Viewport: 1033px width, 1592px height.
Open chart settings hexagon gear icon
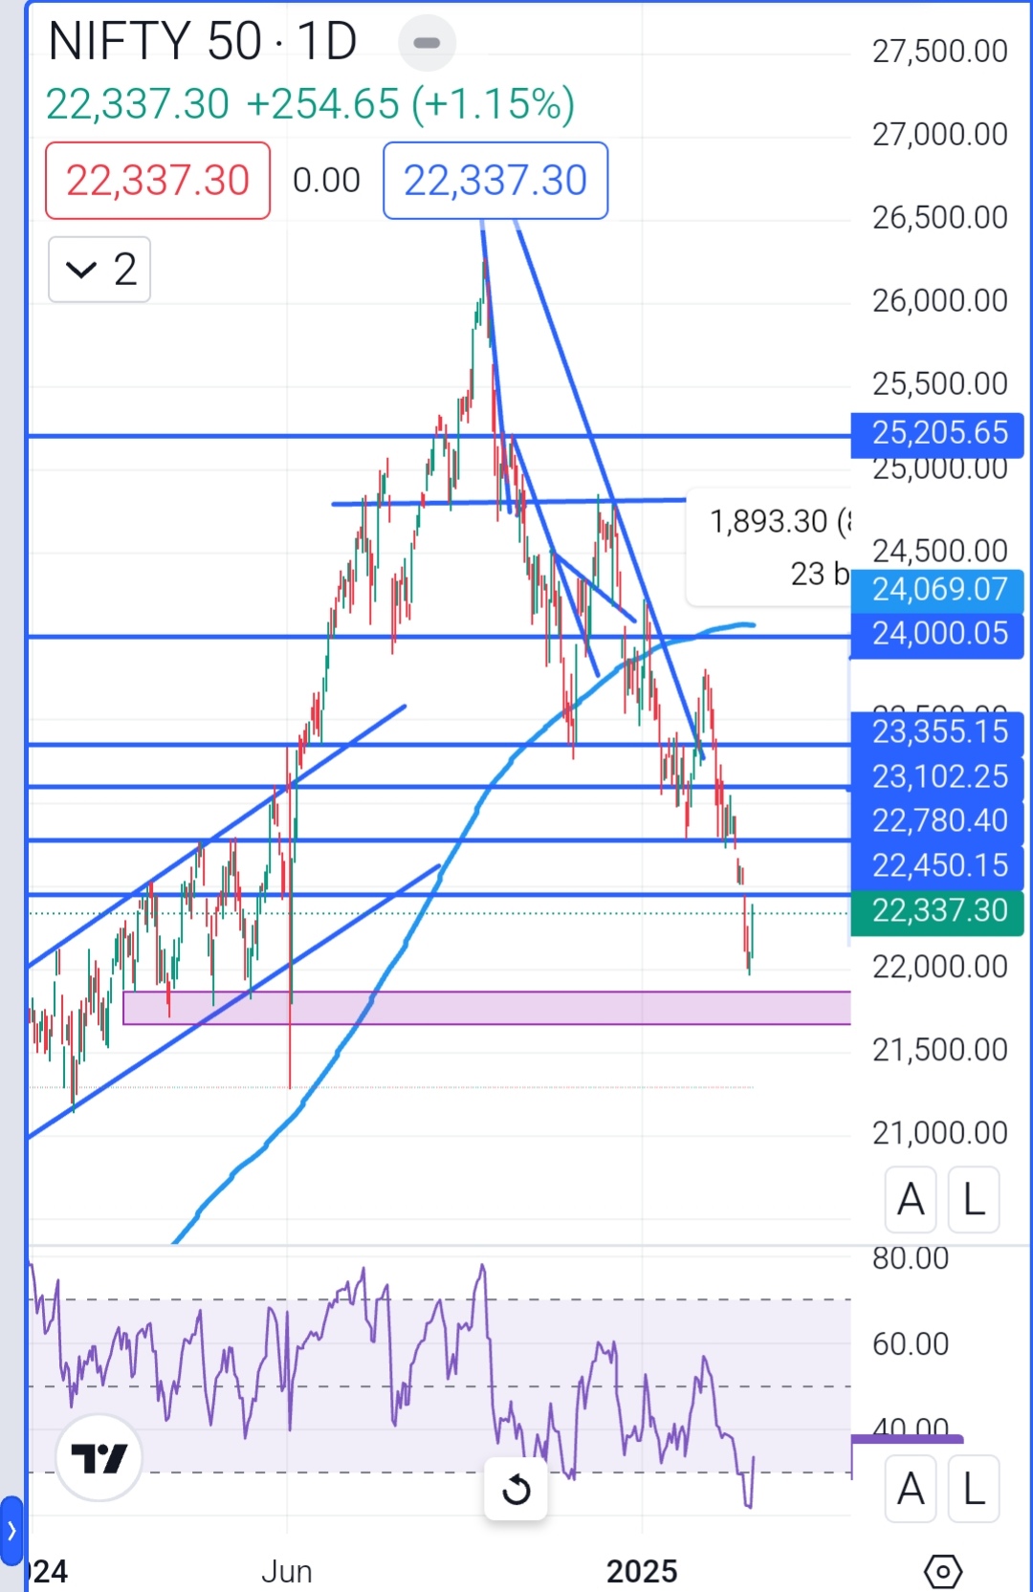942,1571
